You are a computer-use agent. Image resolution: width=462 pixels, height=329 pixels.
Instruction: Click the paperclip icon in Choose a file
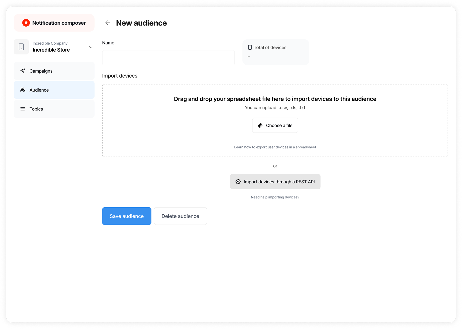[x=260, y=125]
